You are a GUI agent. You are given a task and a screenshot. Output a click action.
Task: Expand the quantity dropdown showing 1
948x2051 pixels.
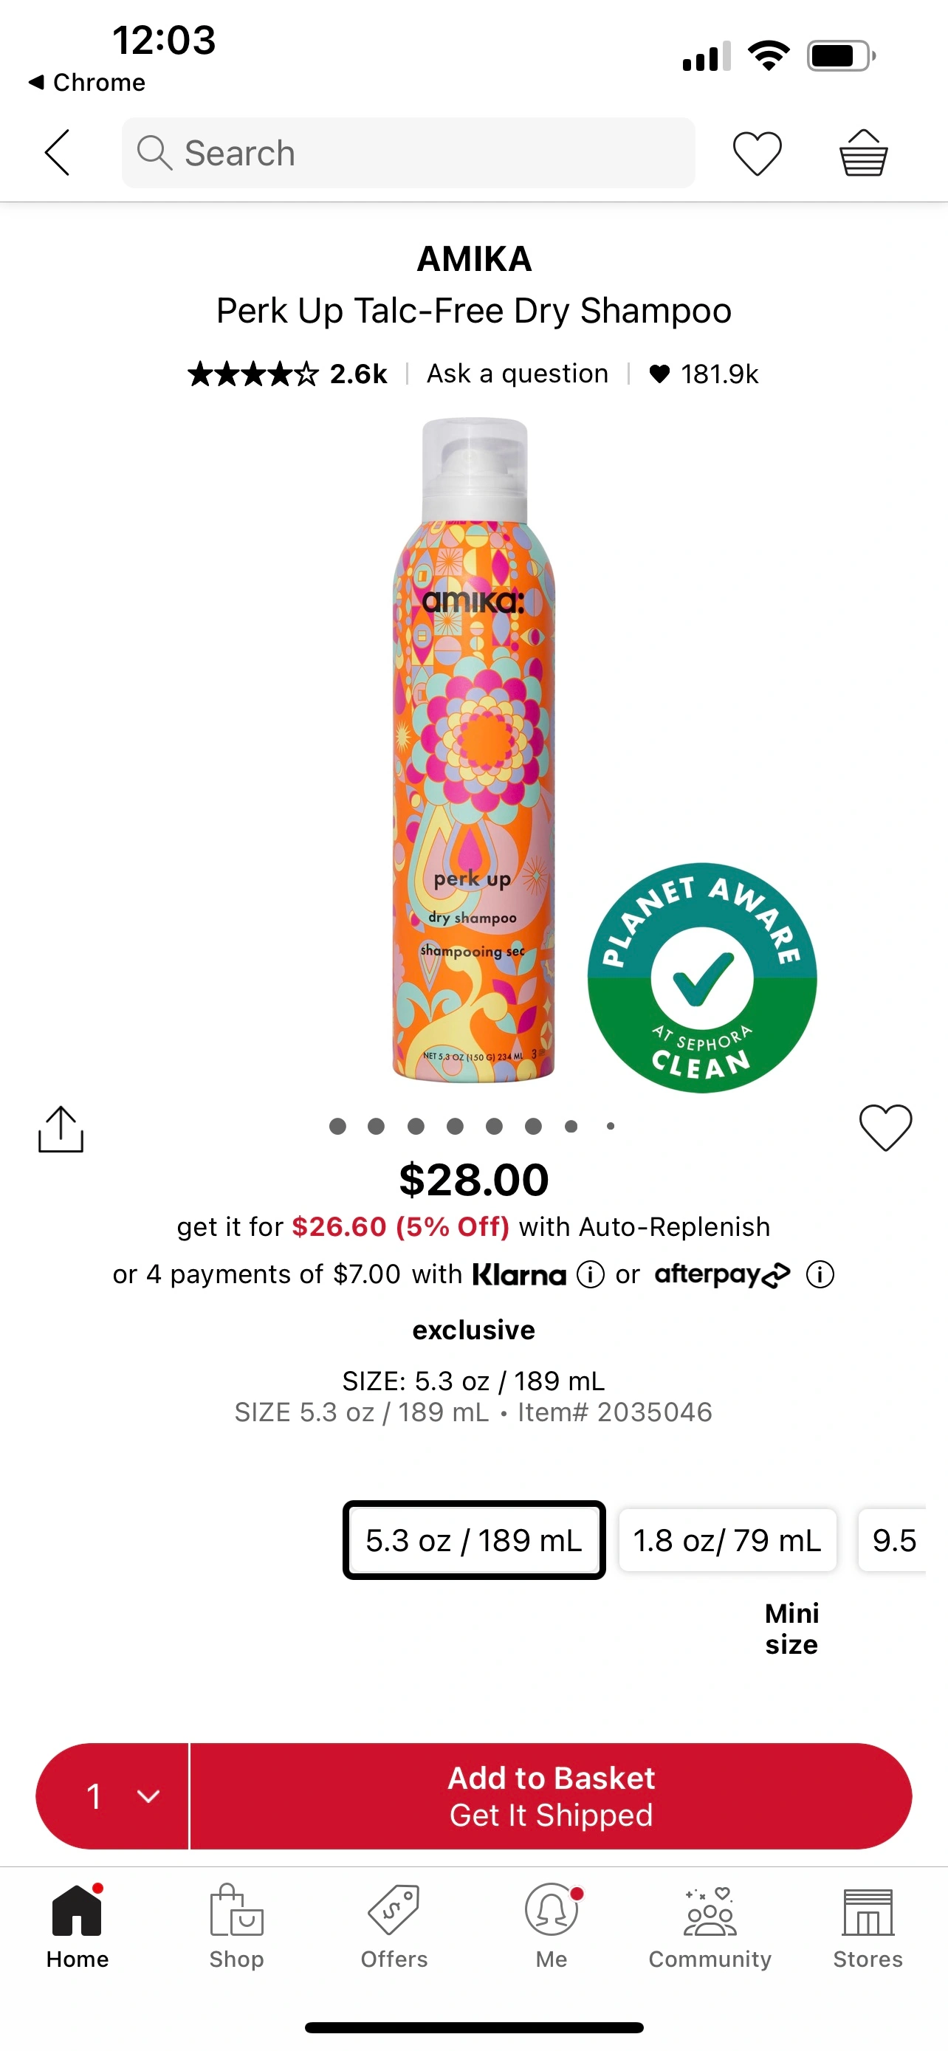click(112, 1796)
